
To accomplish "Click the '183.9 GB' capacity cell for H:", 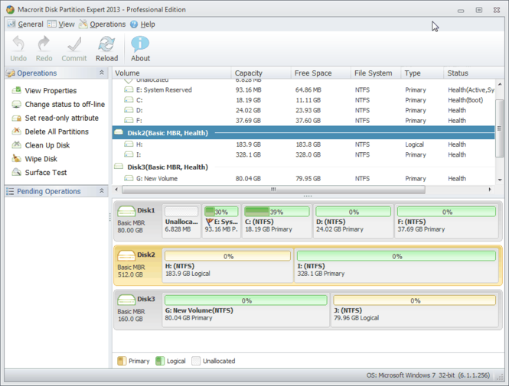I will pos(248,144).
